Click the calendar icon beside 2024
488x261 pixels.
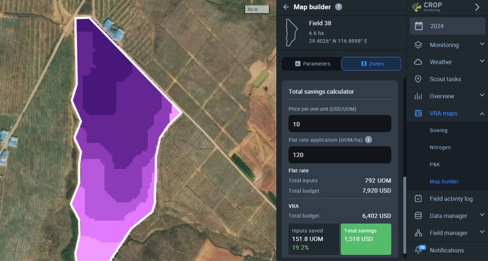[x=419, y=26]
